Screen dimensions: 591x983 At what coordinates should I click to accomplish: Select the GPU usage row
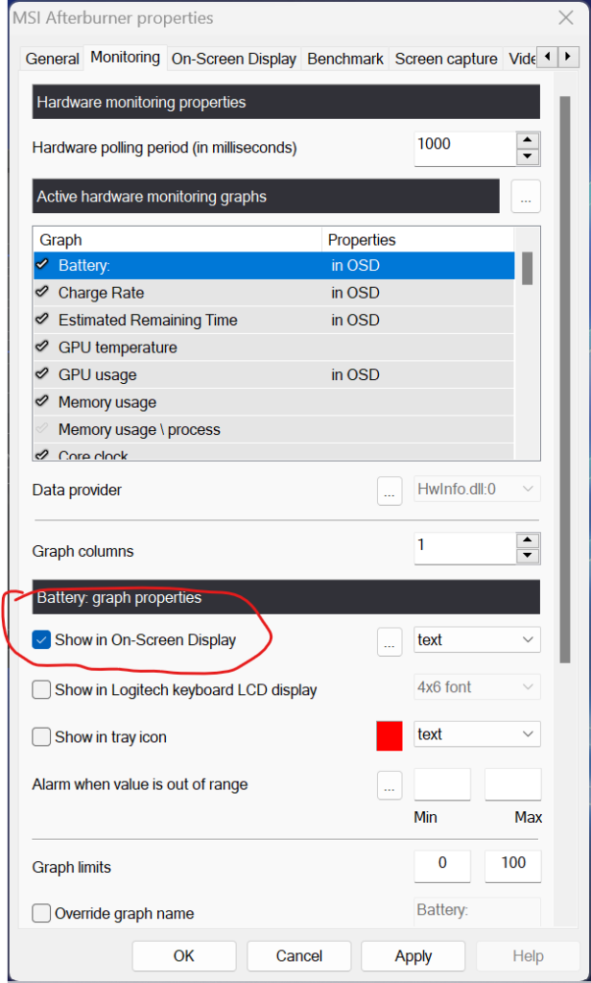tap(273, 374)
